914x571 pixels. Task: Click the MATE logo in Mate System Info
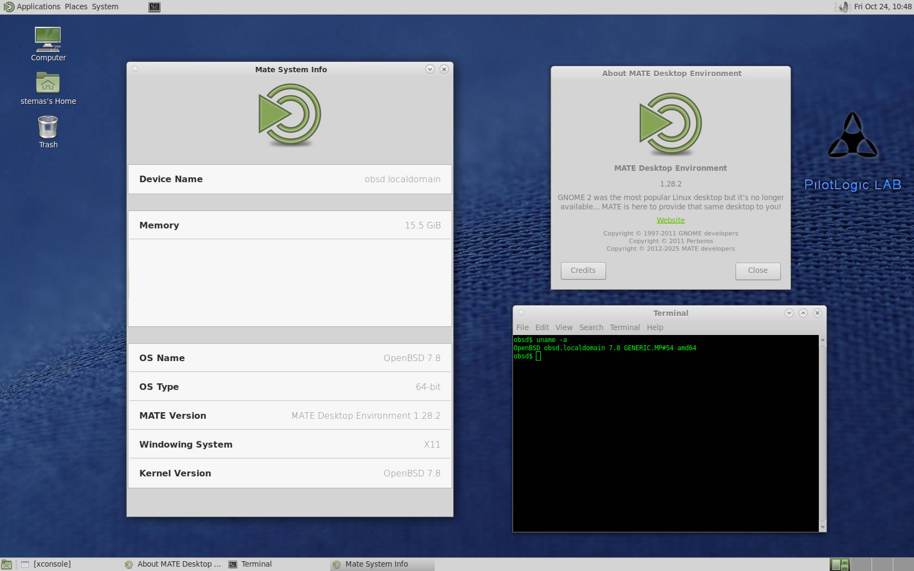[289, 115]
